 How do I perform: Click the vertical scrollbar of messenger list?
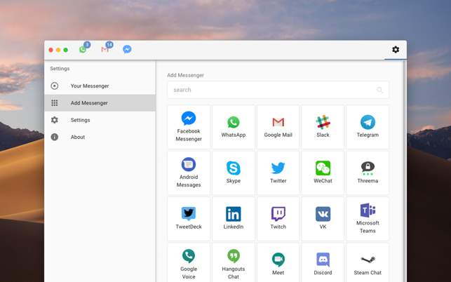click(x=404, y=171)
